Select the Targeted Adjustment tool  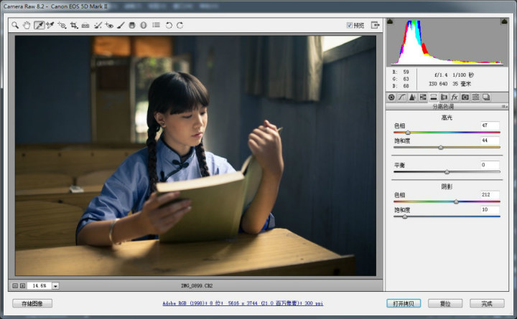[x=62, y=25]
